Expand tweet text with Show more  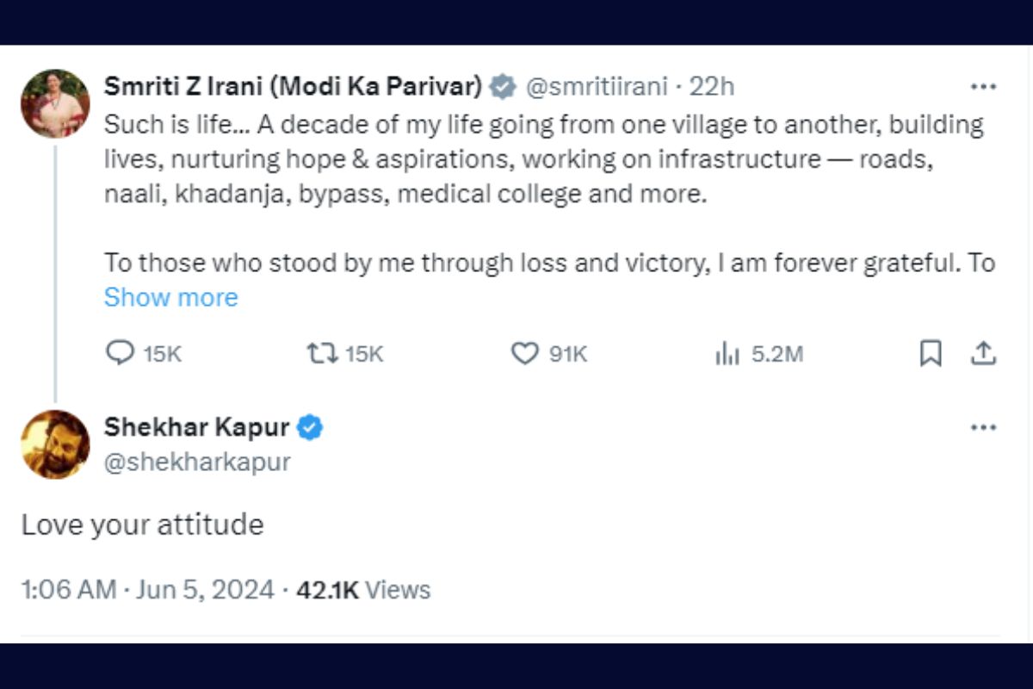pyautogui.click(x=170, y=297)
